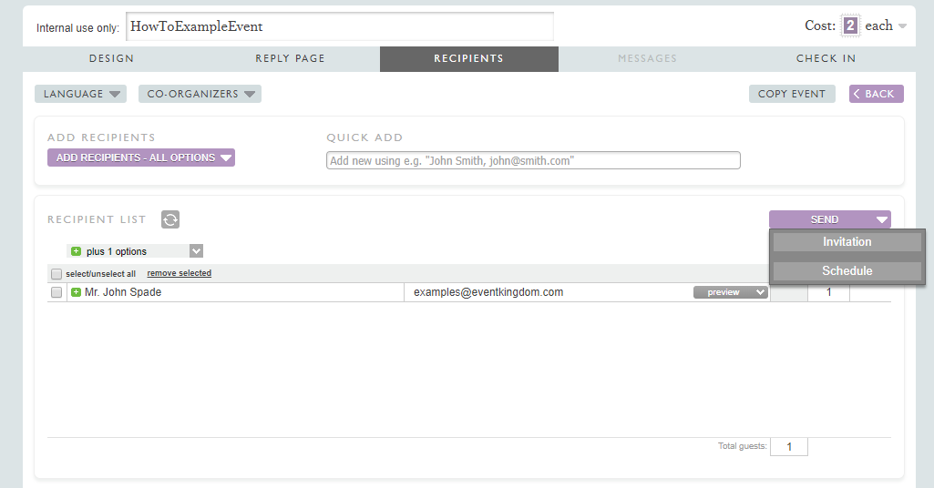Image resolution: width=934 pixels, height=488 pixels.
Task: Check the box for Mr. John Spade
Action: click(56, 292)
